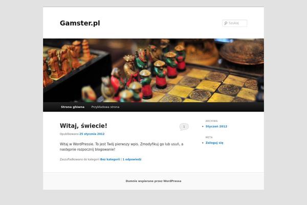Open the comment bubble showing 1

coord(184,127)
